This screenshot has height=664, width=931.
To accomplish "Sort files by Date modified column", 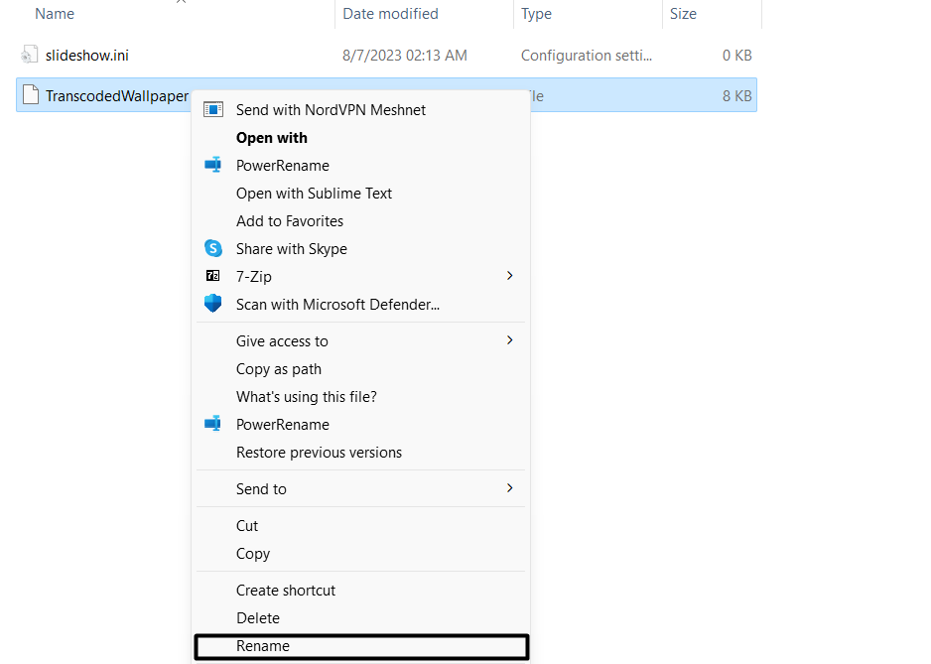I will click(x=390, y=14).
